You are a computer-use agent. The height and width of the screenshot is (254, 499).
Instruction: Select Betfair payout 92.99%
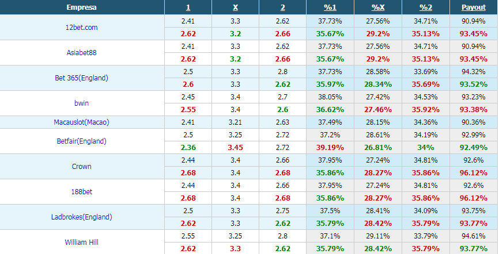(x=474, y=135)
